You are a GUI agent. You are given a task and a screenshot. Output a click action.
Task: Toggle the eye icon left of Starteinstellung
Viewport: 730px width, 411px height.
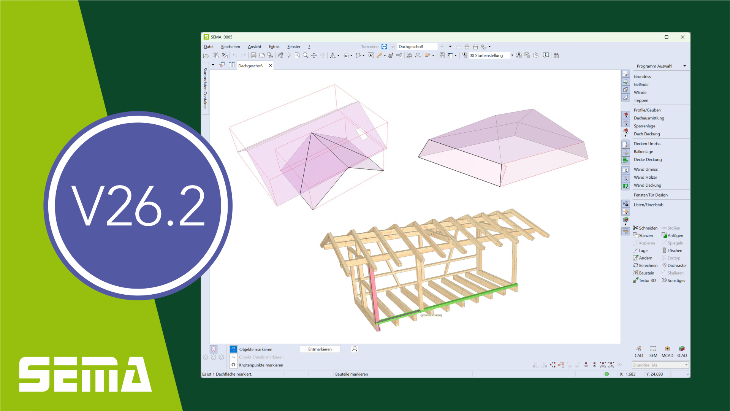(465, 56)
